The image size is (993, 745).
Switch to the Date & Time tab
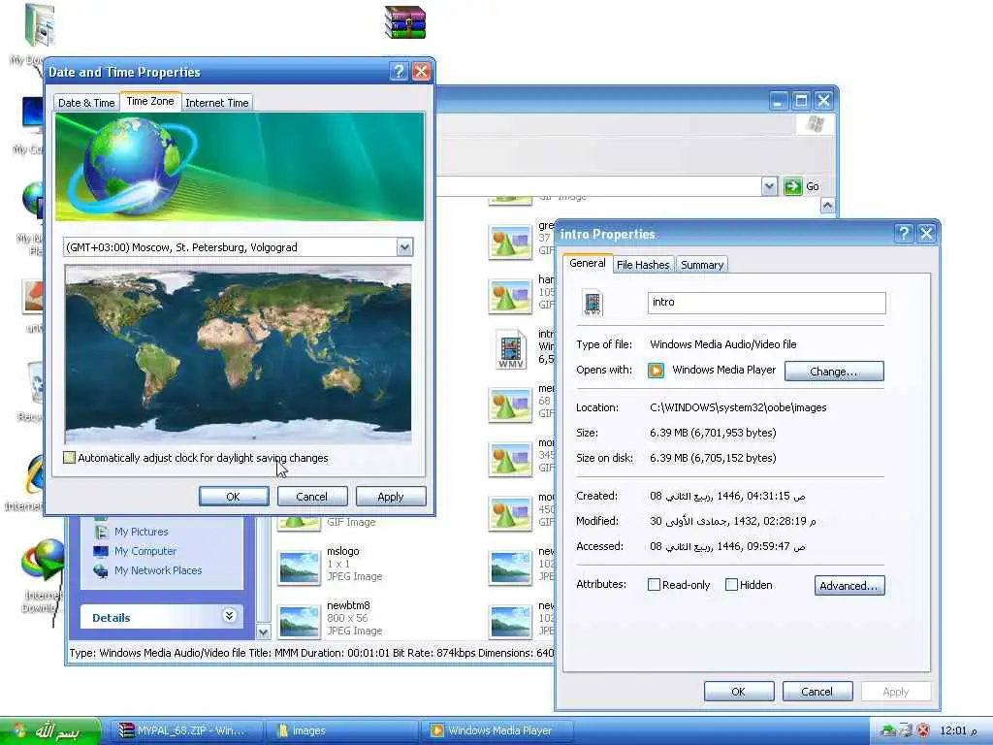click(x=86, y=103)
